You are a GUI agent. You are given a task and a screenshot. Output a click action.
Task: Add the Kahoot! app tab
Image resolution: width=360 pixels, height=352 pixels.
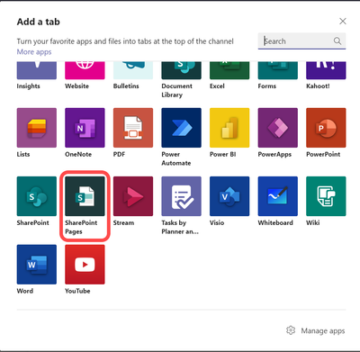(x=326, y=70)
